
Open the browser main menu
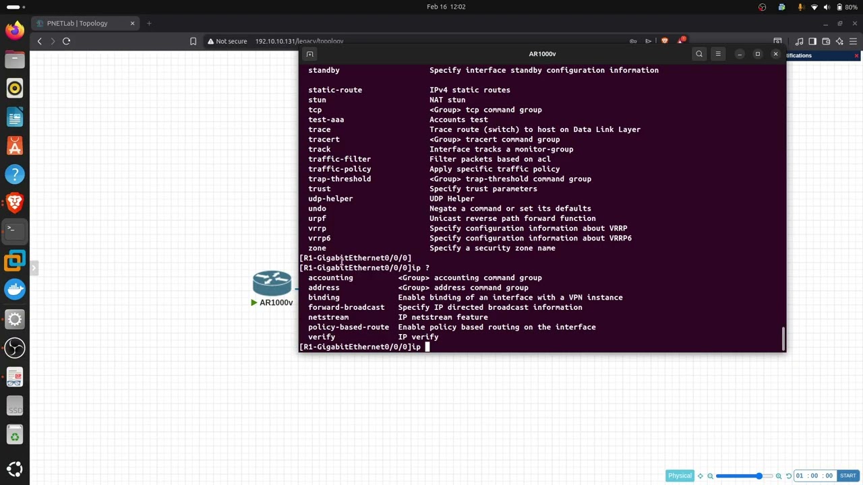pyautogui.click(x=853, y=41)
